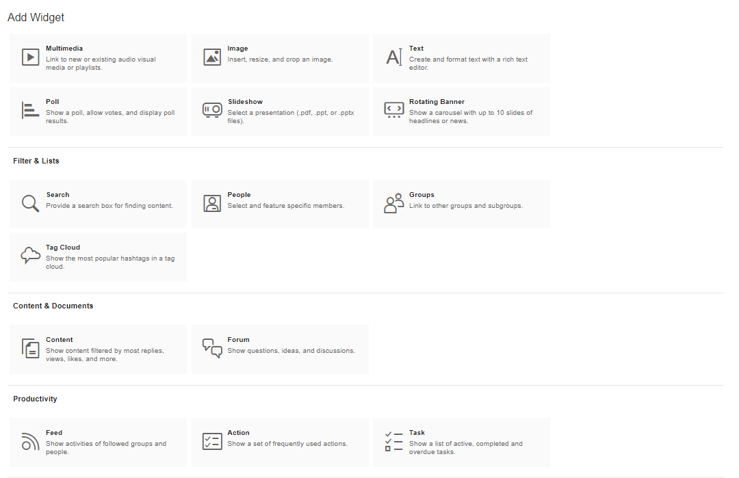Select the Groups widget title

coord(422,195)
